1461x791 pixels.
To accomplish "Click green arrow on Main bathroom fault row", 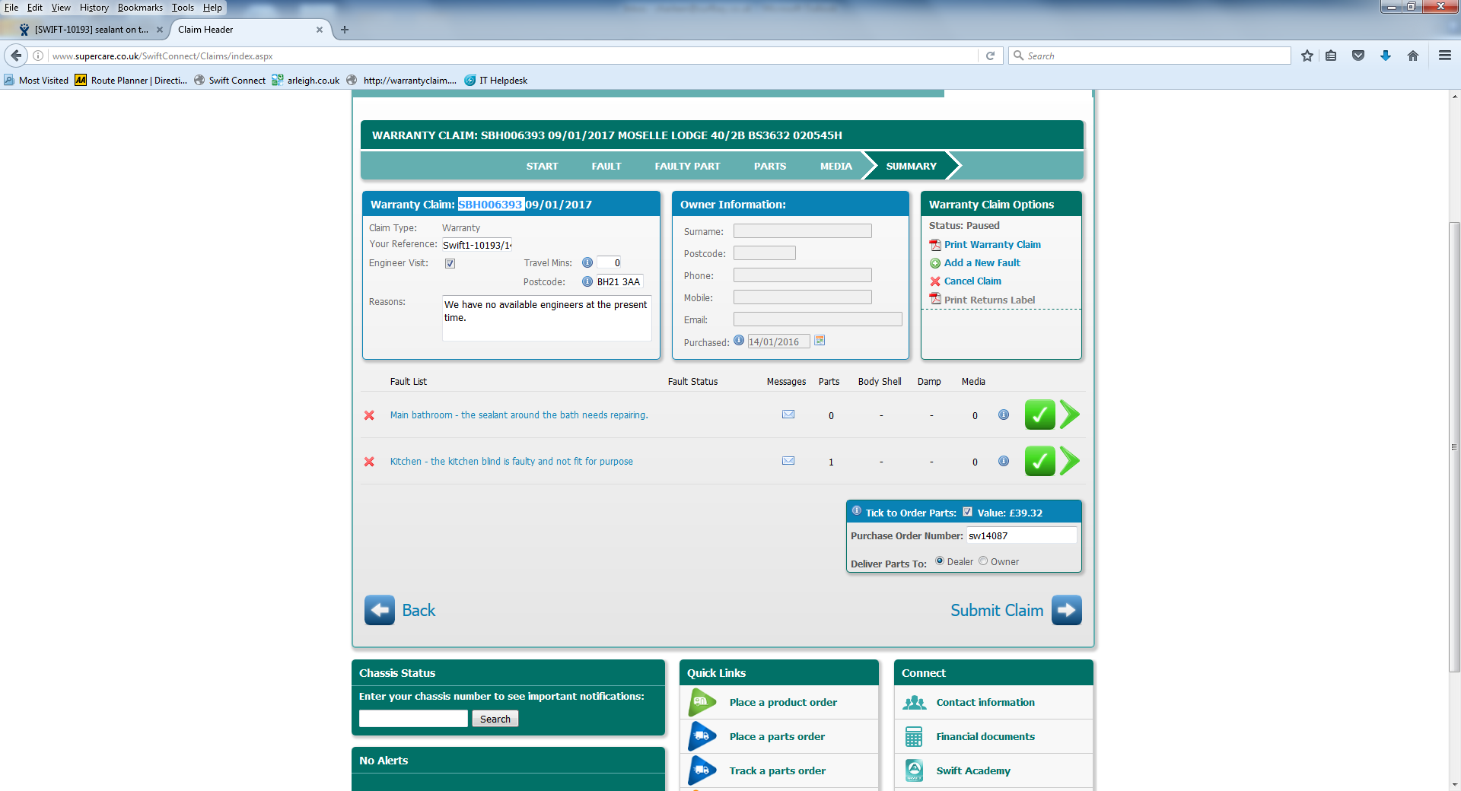I will [1070, 415].
